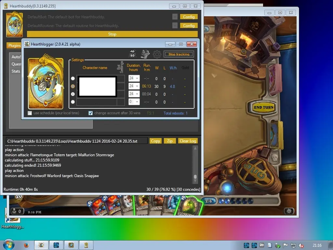Switch to Battle.net taskbar button
The image size is (333, 250).
pos(56,245)
